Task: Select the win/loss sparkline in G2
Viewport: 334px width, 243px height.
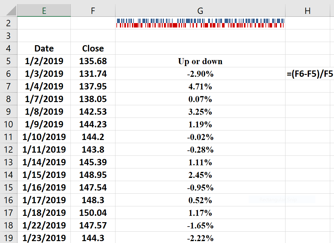Action: point(200,23)
